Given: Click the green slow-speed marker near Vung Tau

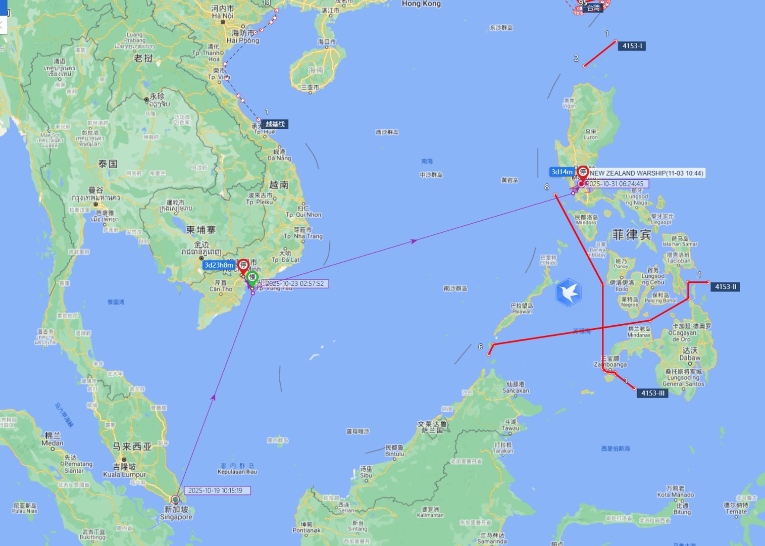Looking at the screenshot, I should coord(252,278).
